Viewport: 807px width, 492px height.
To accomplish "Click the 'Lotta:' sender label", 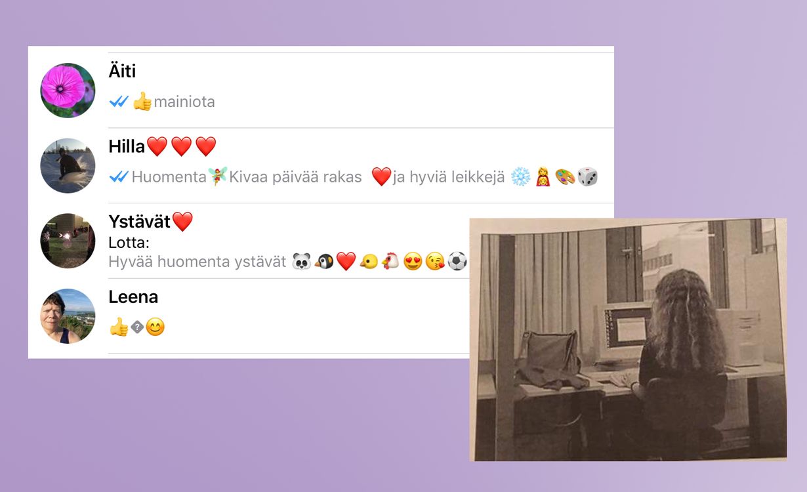I will pyautogui.click(x=129, y=243).
